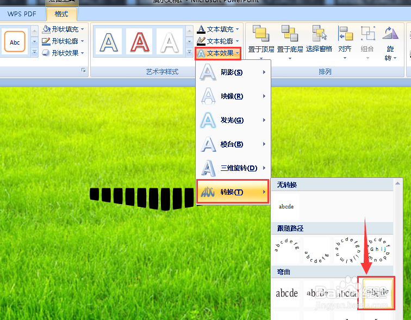Open 形状轮廓 shape outline menu
Image resolution: width=411 pixels, height=320 pixels.
tap(63, 41)
